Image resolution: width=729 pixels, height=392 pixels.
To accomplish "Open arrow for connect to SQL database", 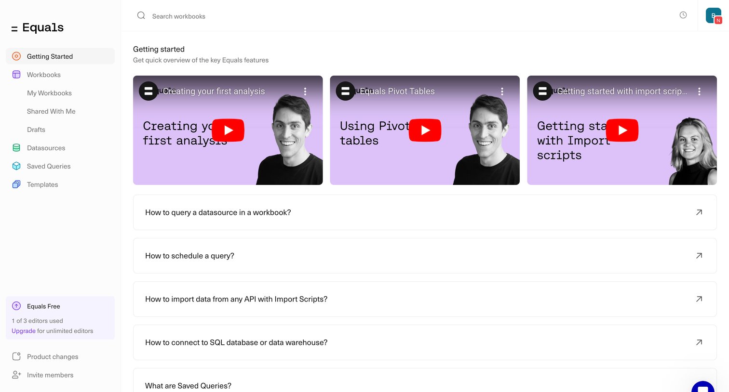I will coord(699,342).
